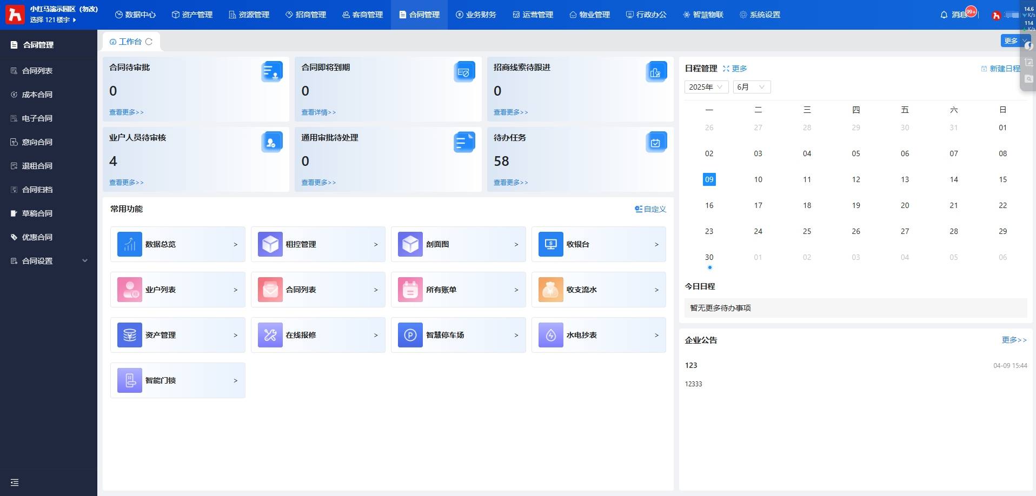Click the notification bell icon
The width and height of the screenshot is (1036, 496).
[944, 15]
